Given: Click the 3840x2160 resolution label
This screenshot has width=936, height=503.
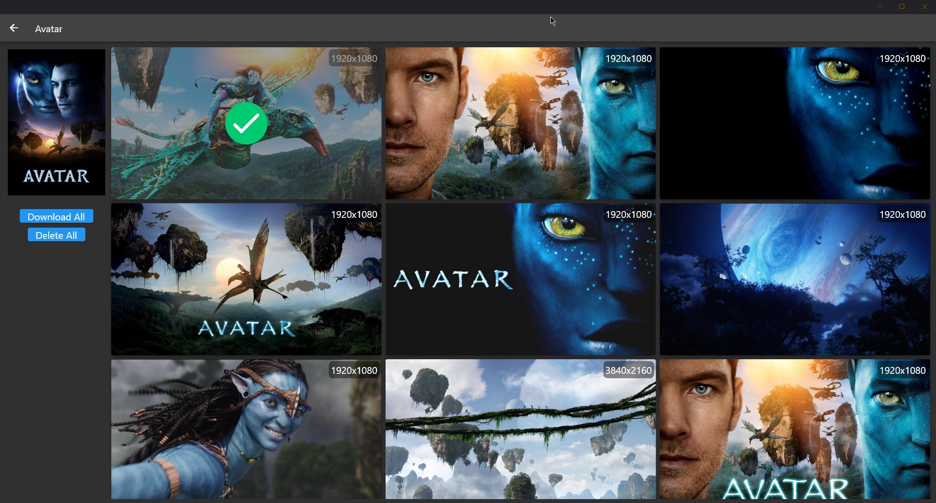Looking at the screenshot, I should click(x=628, y=370).
